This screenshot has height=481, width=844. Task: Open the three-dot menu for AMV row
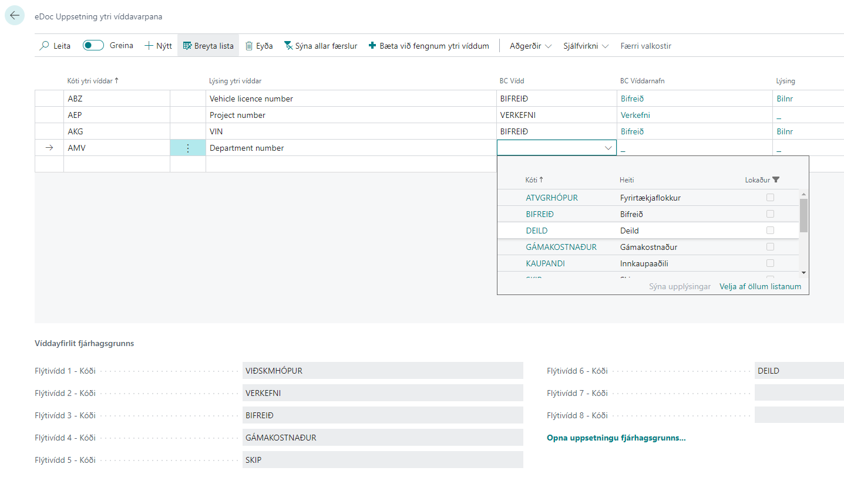pos(188,148)
